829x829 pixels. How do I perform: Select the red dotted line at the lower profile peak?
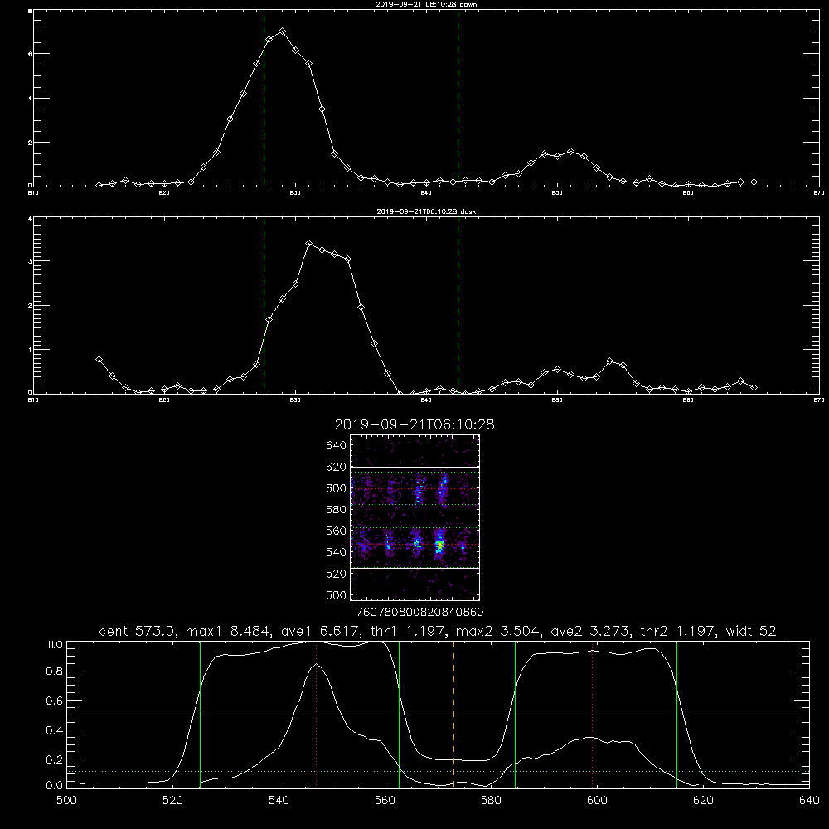click(x=592, y=715)
